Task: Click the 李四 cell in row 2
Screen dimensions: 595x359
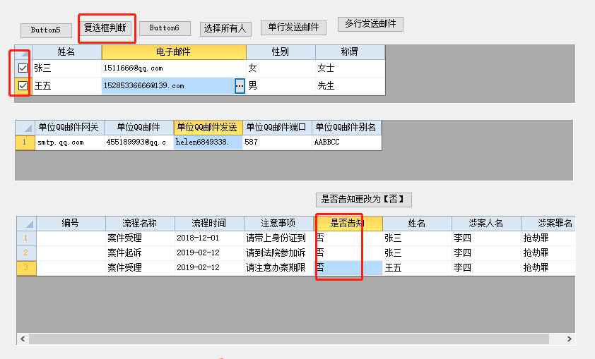Action: 486,253
